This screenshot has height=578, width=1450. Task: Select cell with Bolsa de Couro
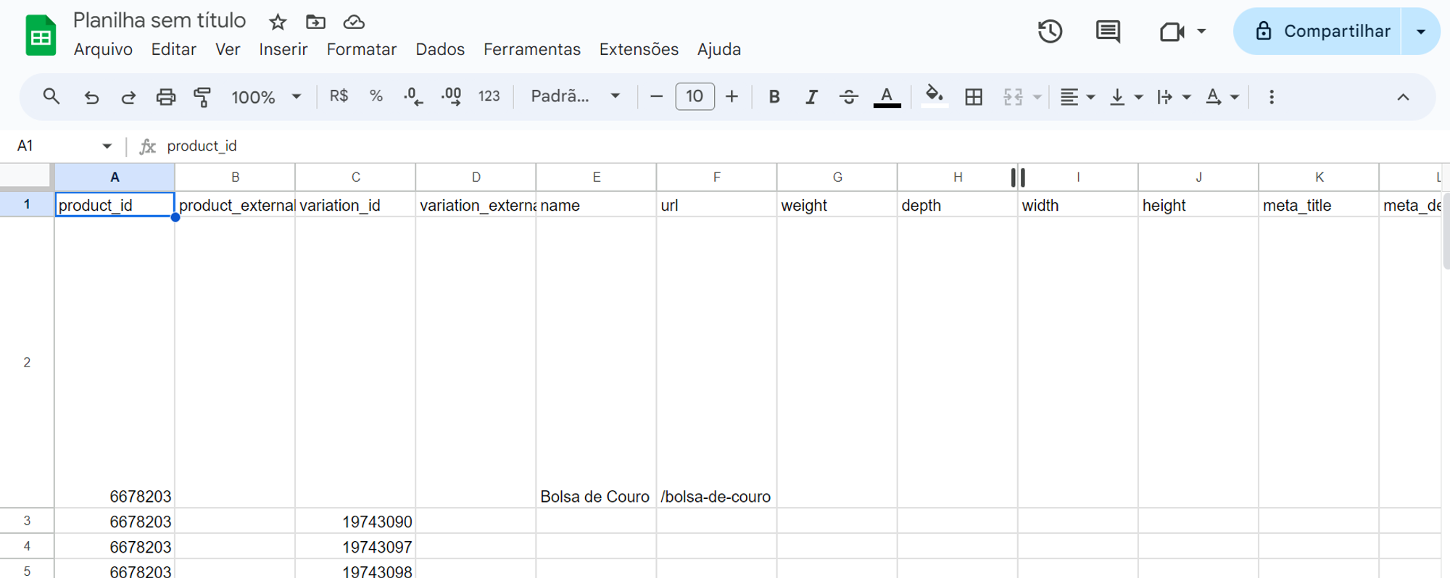pos(596,362)
